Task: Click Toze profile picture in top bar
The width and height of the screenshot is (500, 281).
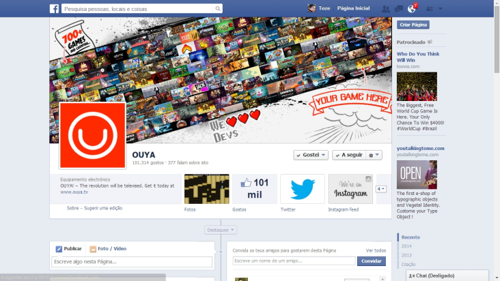Action: (x=311, y=8)
